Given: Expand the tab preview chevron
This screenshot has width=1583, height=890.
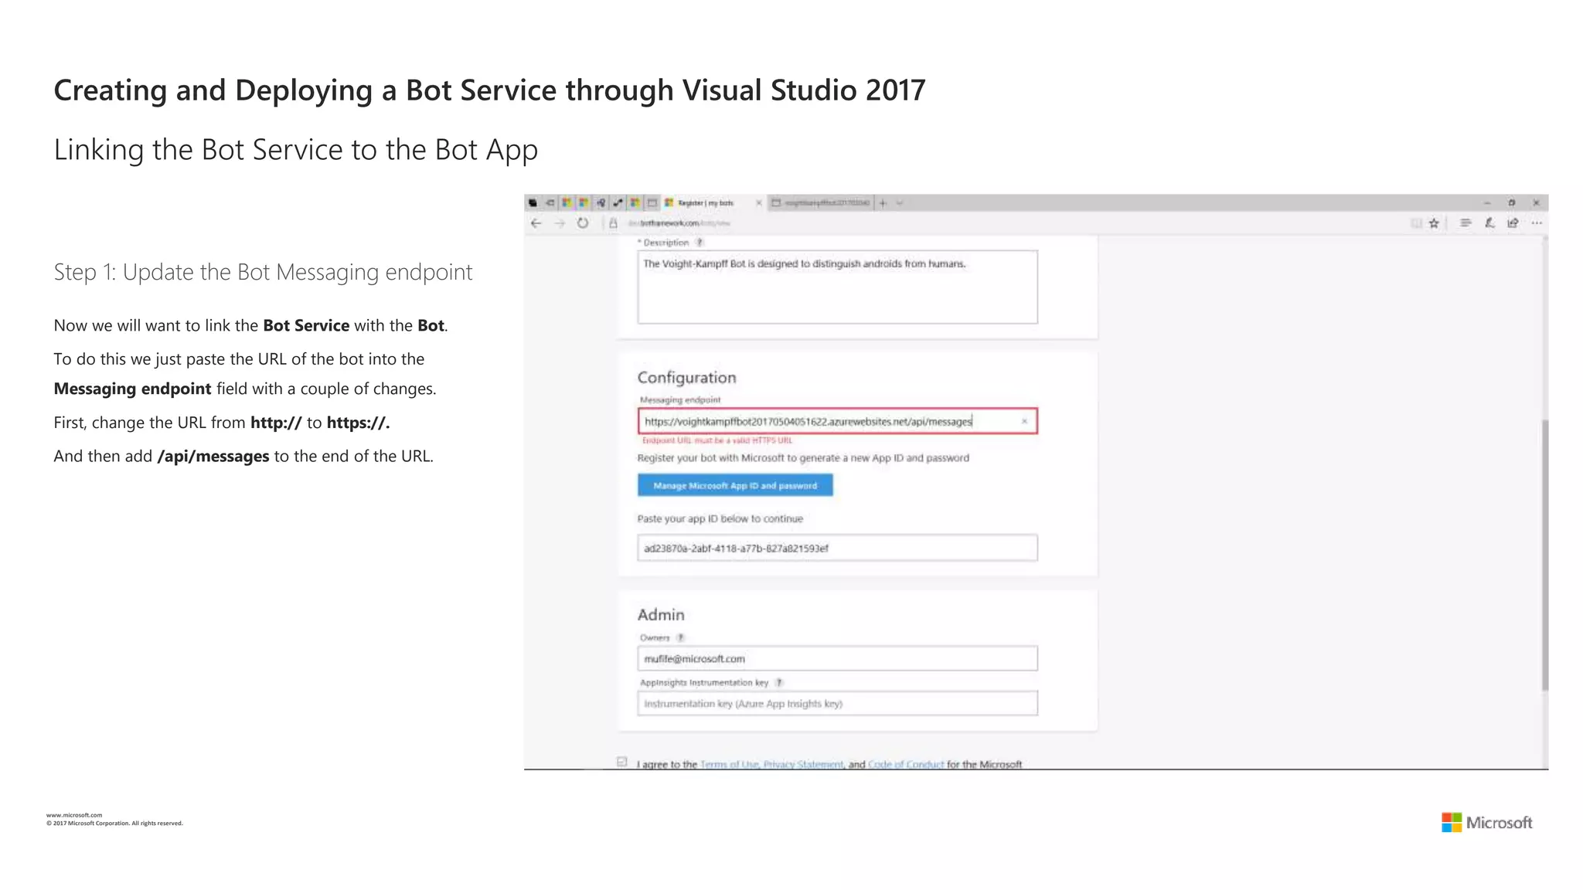Looking at the screenshot, I should tap(900, 203).
